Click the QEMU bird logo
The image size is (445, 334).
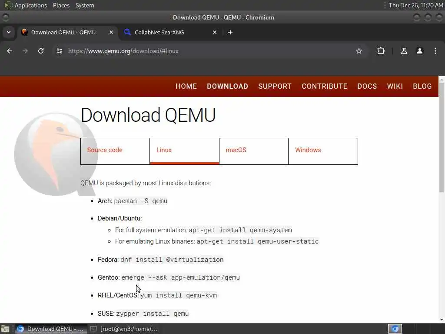[55, 154]
